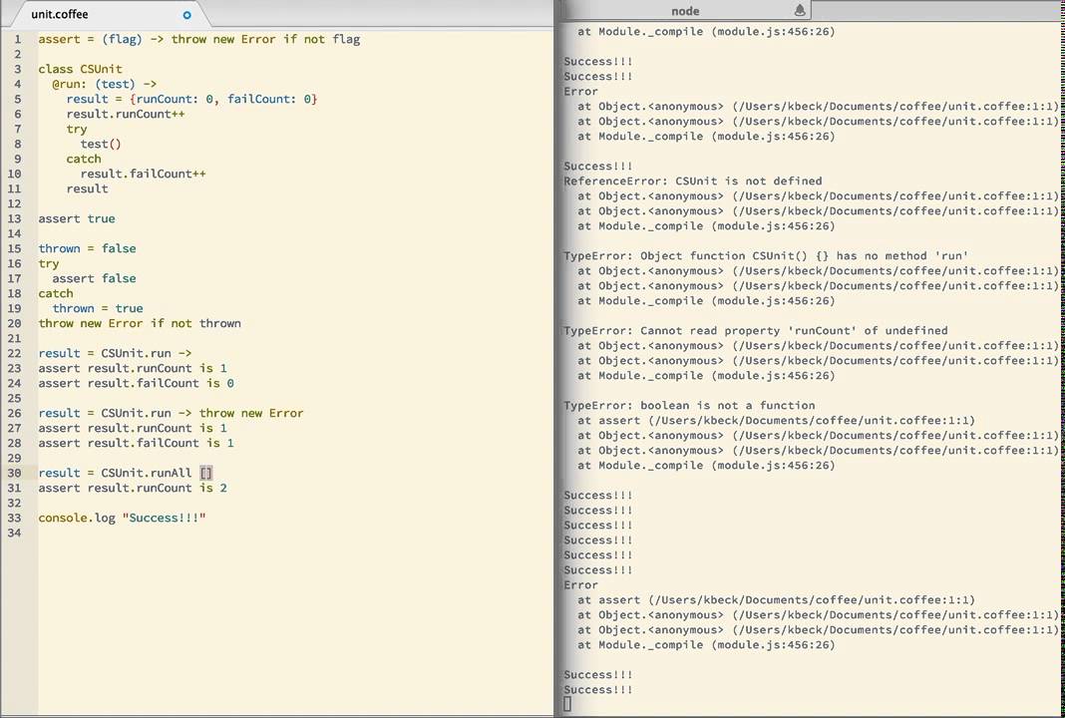Click 'ReferenceError: CSUnit is not defined' in terminal
1065x718 pixels.
pyautogui.click(x=693, y=180)
